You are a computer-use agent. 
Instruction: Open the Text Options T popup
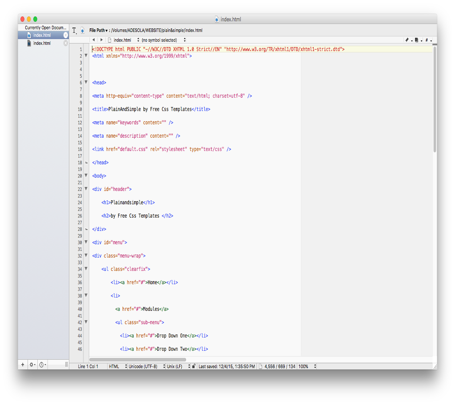(x=74, y=31)
